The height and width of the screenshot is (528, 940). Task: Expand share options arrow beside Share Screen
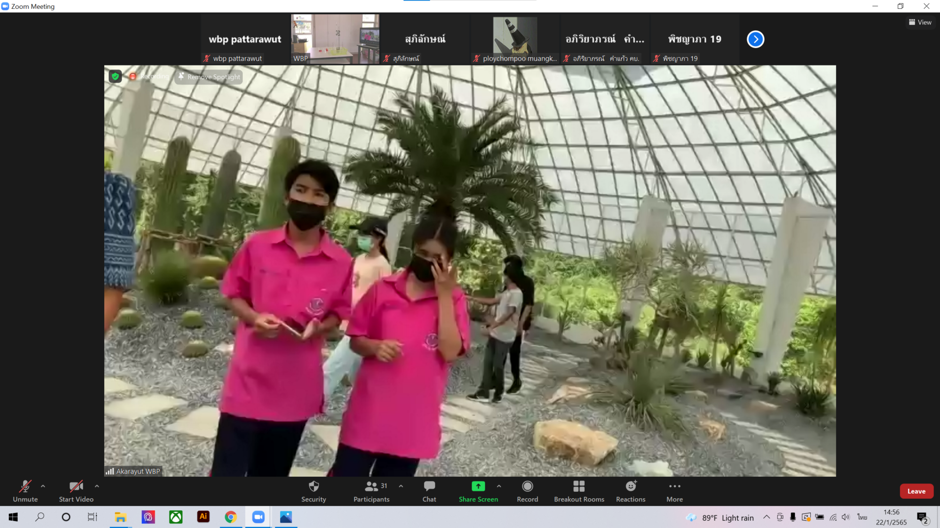(x=499, y=486)
